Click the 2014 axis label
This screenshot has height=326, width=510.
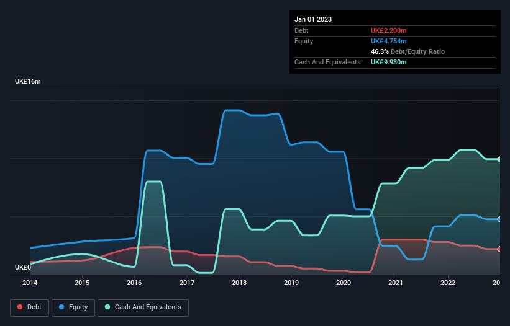click(x=30, y=283)
